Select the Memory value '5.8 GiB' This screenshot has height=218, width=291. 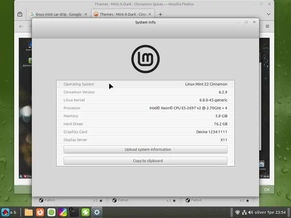click(221, 116)
